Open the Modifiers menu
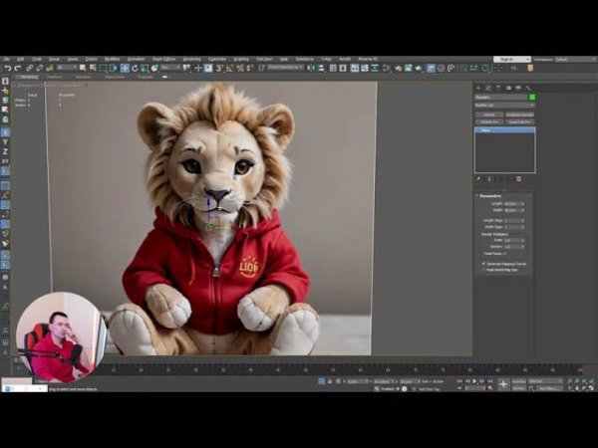This screenshot has height=448, width=598. point(112,60)
